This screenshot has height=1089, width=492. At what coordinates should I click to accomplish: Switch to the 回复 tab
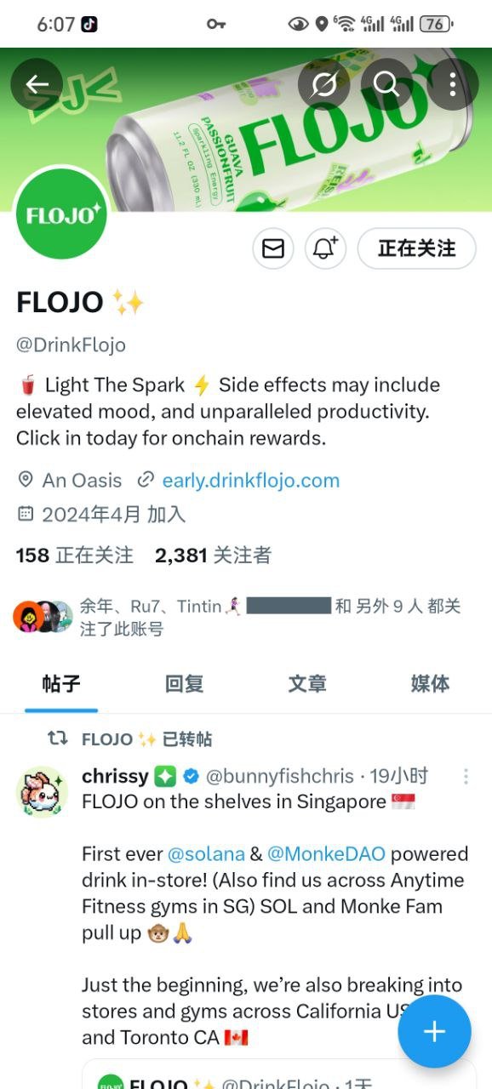[184, 683]
